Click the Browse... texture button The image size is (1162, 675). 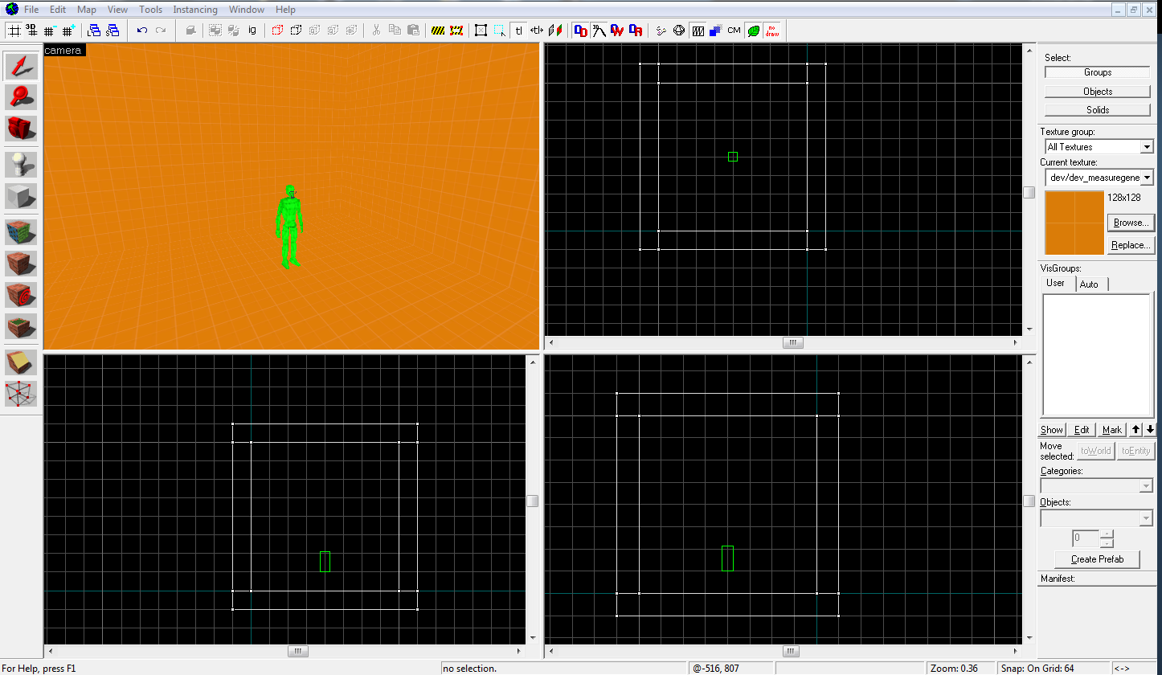[x=1131, y=223]
